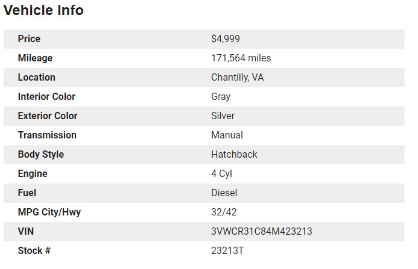Select the Gray interior color value
Viewport: 418px width, 269px height.
(x=221, y=97)
